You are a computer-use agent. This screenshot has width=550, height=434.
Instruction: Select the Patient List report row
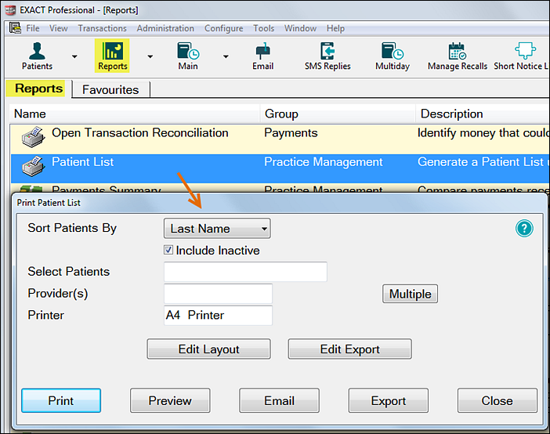click(x=280, y=168)
